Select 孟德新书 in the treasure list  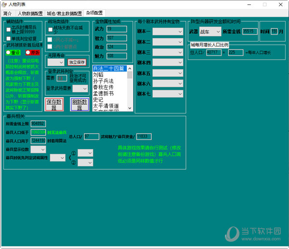pyautogui.click(x=110, y=93)
